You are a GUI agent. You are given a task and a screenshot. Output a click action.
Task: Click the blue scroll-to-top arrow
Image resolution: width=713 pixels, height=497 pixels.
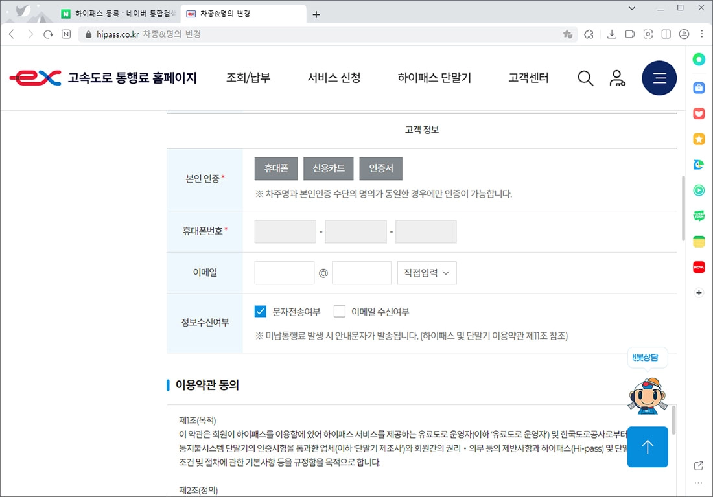click(648, 446)
